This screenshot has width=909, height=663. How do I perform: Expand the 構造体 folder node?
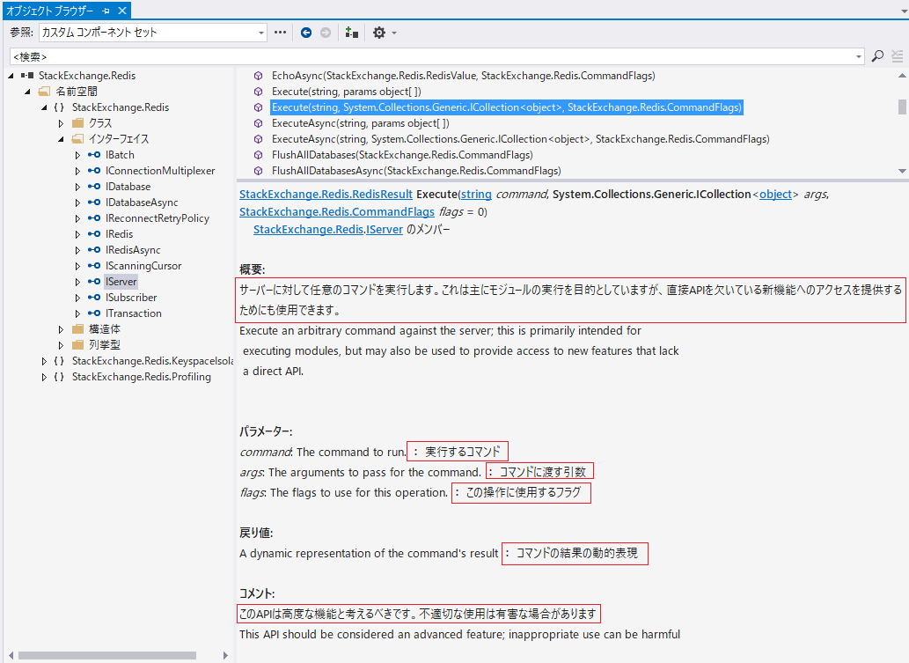pyautogui.click(x=61, y=329)
